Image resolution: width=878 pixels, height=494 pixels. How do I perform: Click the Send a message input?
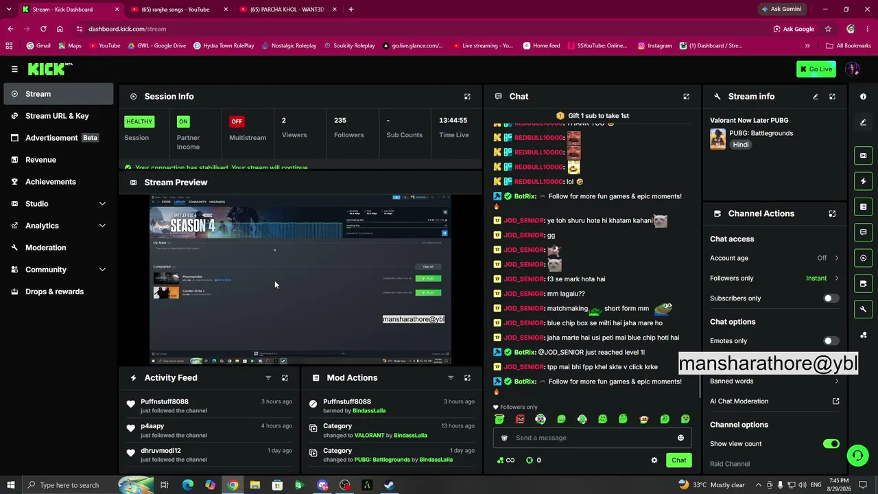coord(592,438)
